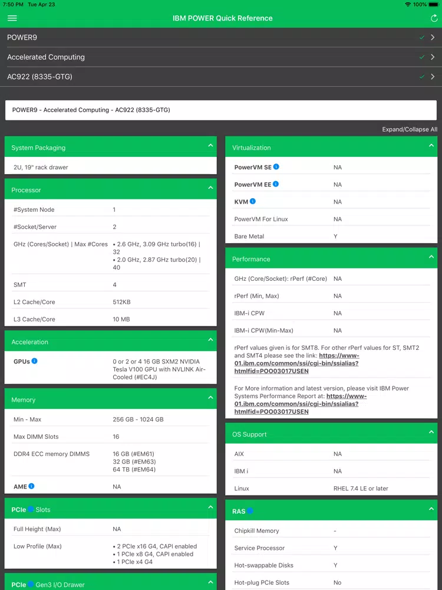This screenshot has height=590, width=442.
Task: Open Accelerated Computing row chevron
Action: coord(433,57)
